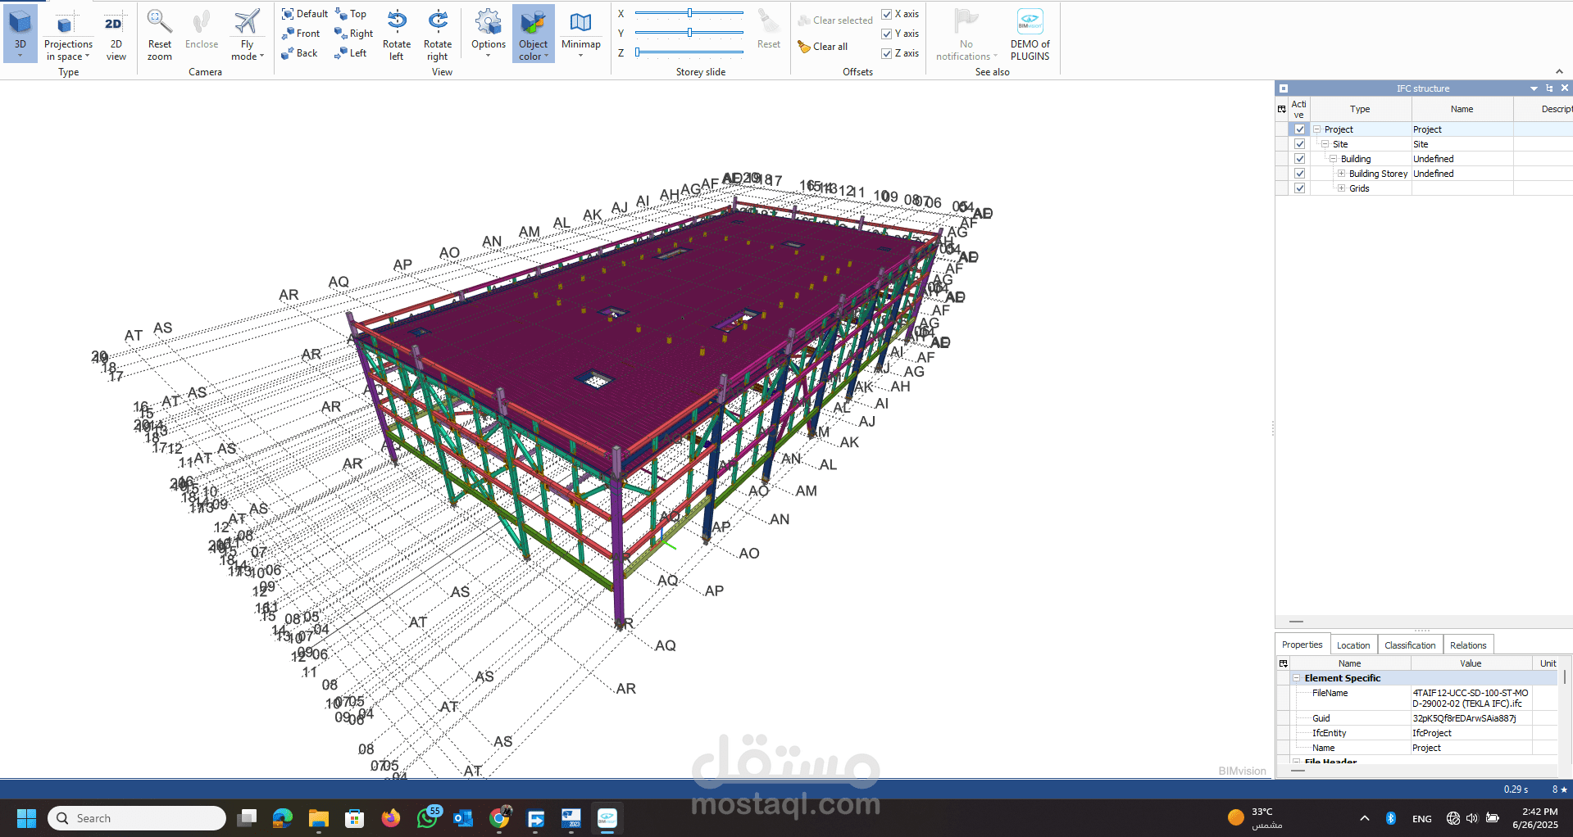Switch to the Location tab
Viewport: 1573px width, 837px height.
coord(1353,645)
